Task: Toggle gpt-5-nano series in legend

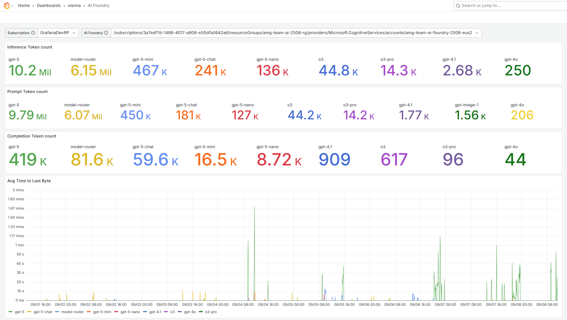Action: (x=130, y=312)
